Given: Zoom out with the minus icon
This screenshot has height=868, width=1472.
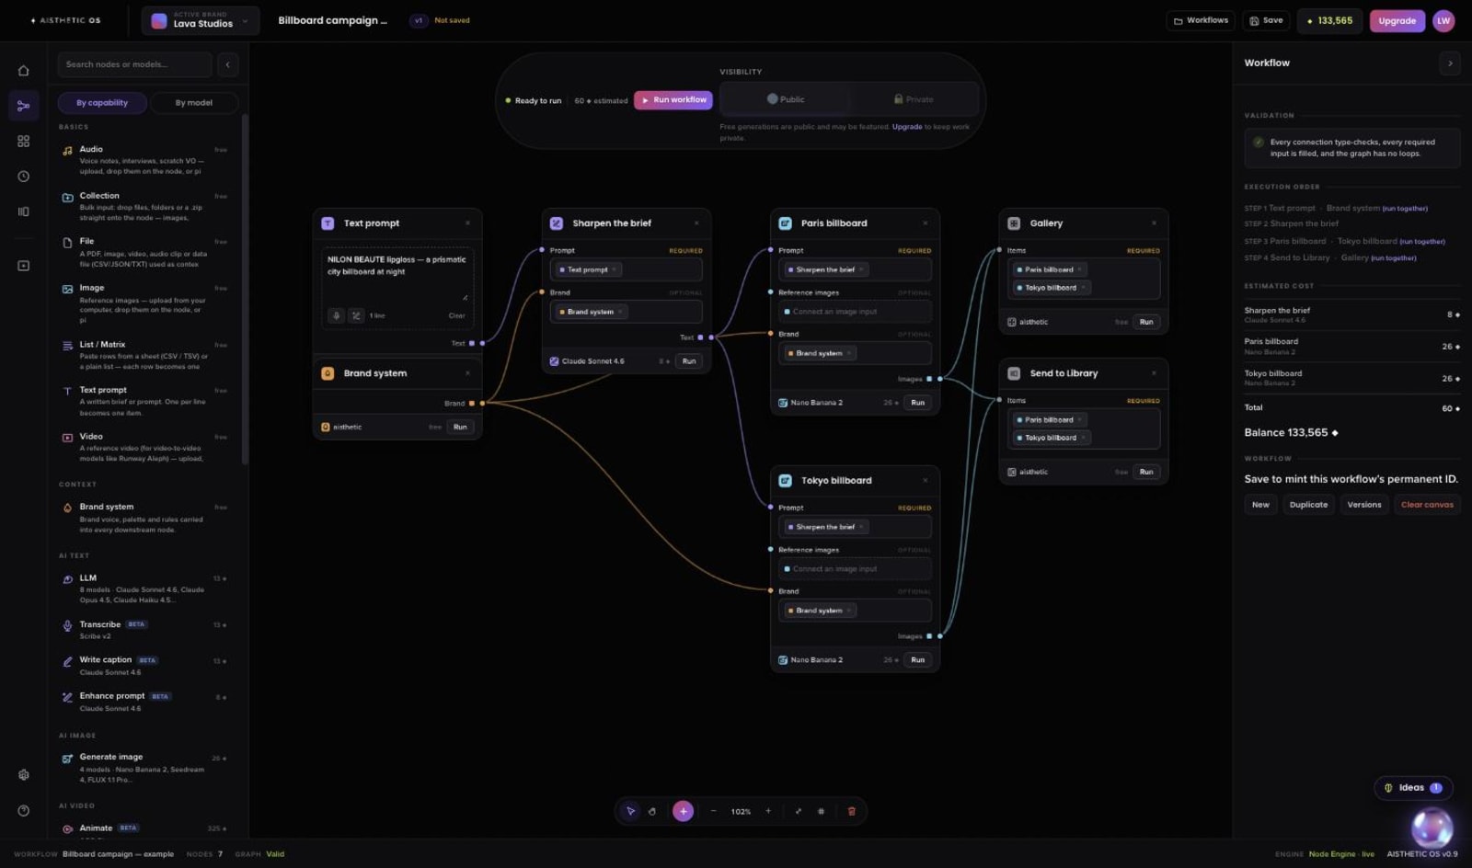Looking at the screenshot, I should point(713,811).
